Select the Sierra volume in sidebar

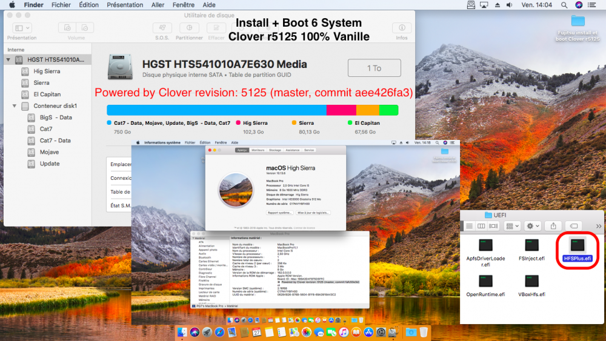coord(41,82)
